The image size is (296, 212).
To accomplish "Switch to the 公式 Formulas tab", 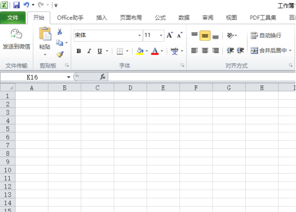I will [160, 18].
